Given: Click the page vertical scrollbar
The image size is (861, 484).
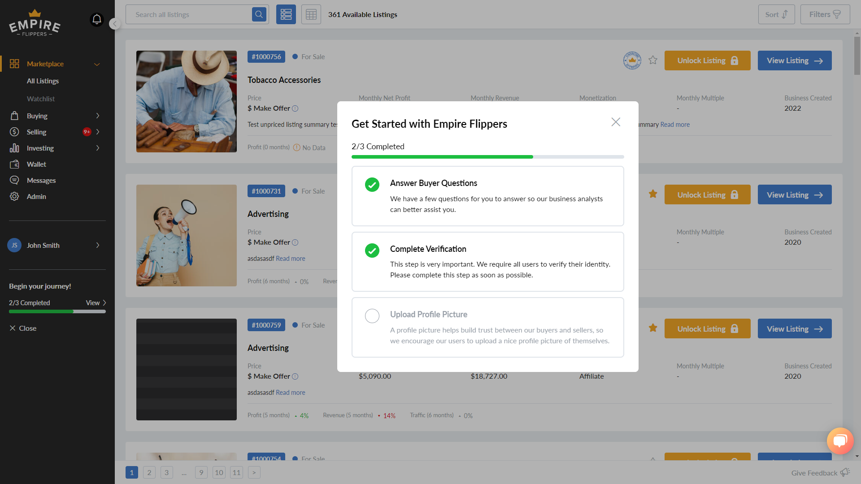Looking at the screenshot, I should pyautogui.click(x=857, y=56).
